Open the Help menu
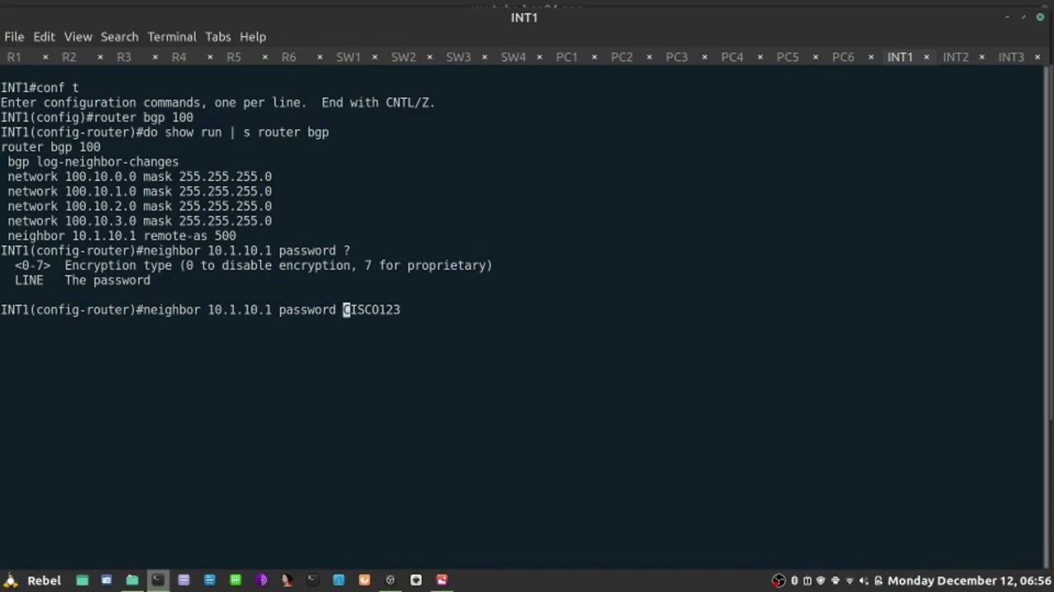 (x=253, y=37)
